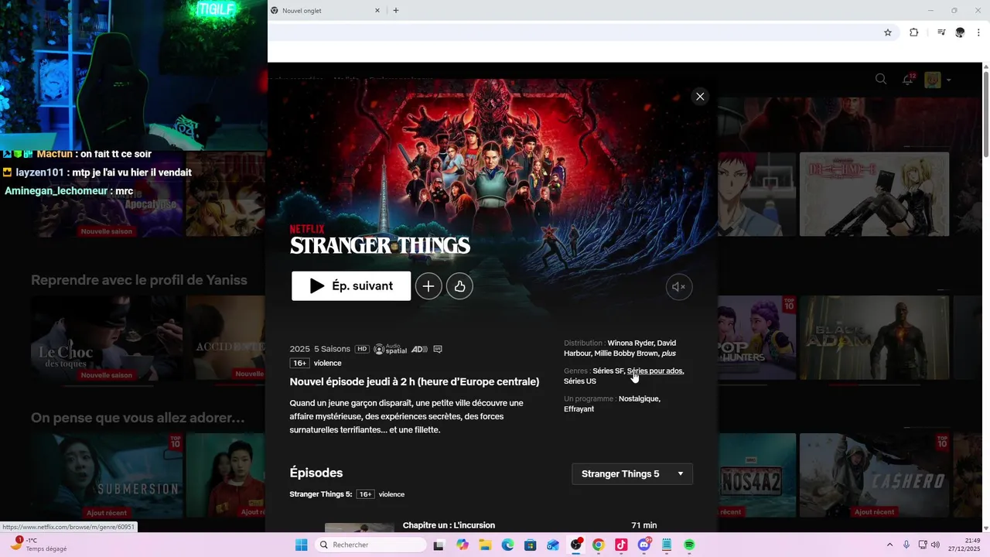Image resolution: width=990 pixels, height=557 pixels.
Task: Open Le Choc des toques thumbnail
Action: (x=107, y=338)
